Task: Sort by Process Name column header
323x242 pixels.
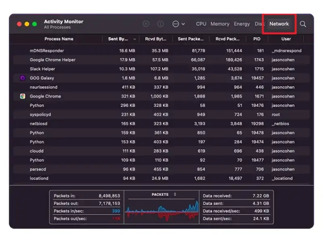Action: [x=59, y=39]
